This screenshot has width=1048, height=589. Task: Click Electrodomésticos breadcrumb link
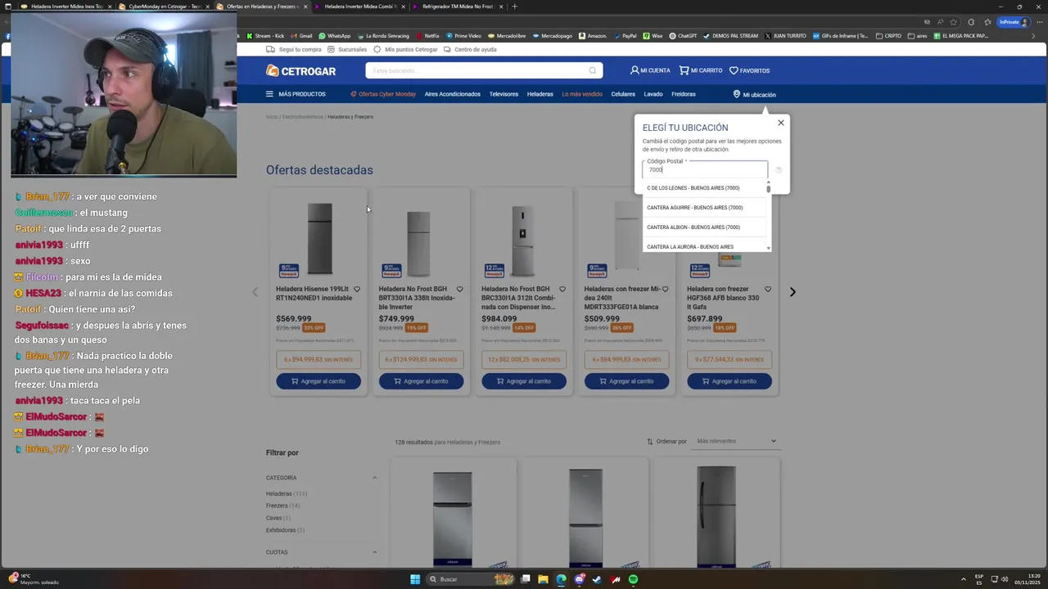click(x=302, y=117)
